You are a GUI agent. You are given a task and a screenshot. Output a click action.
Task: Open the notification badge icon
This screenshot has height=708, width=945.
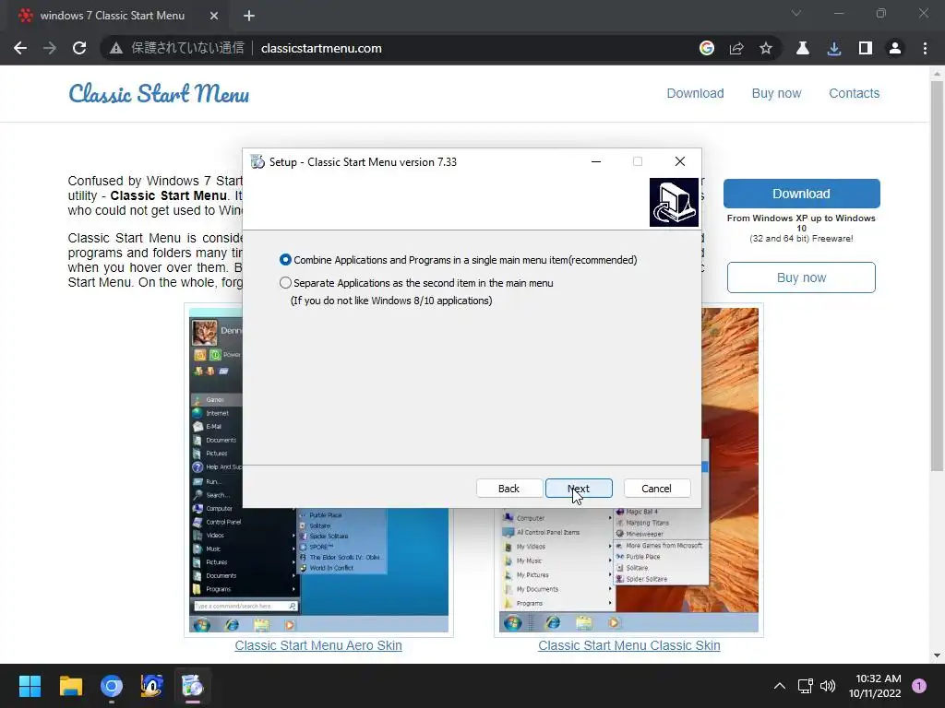(919, 686)
